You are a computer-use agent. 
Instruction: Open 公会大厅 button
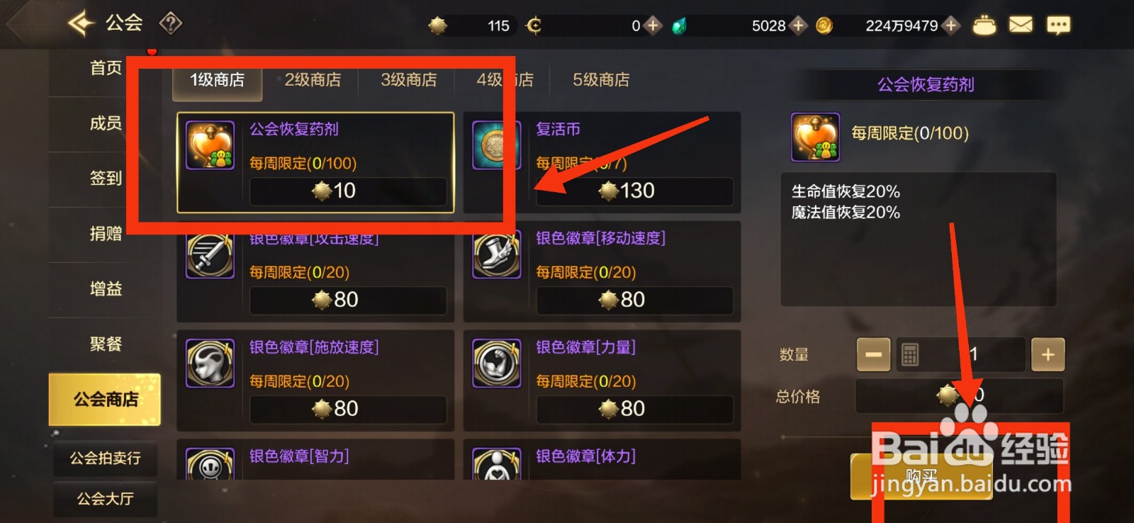[x=105, y=499]
